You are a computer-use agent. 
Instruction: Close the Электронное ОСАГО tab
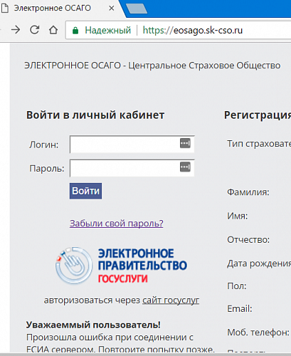pyautogui.click(x=111, y=9)
